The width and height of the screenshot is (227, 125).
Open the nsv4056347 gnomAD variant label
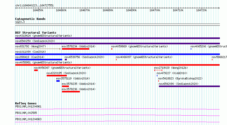pyautogui.click(x=62, y=68)
